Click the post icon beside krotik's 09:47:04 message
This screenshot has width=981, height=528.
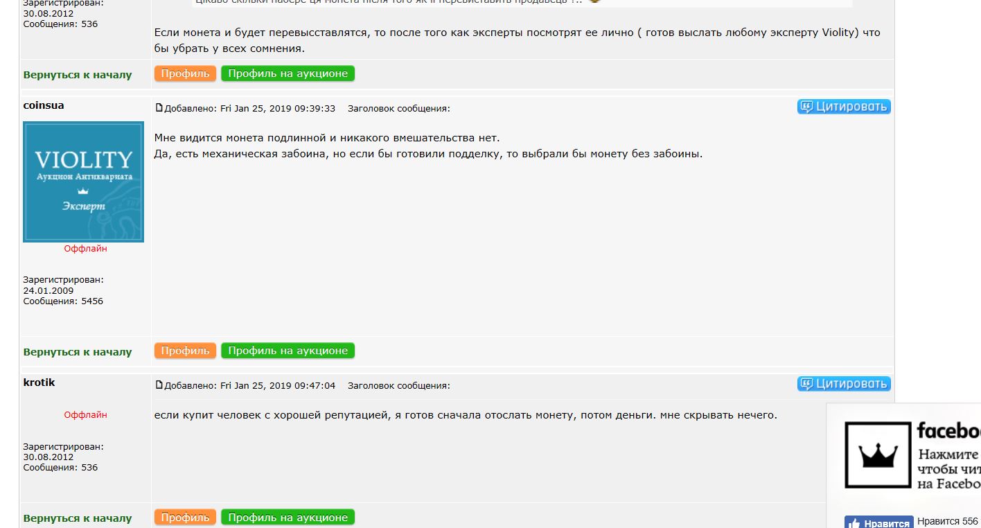159,385
